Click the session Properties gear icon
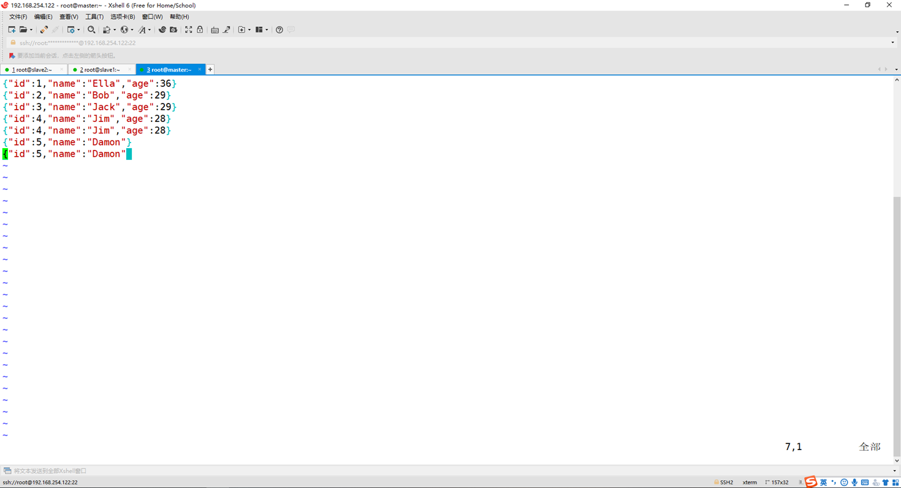The height and width of the screenshot is (488, 901). tap(71, 29)
